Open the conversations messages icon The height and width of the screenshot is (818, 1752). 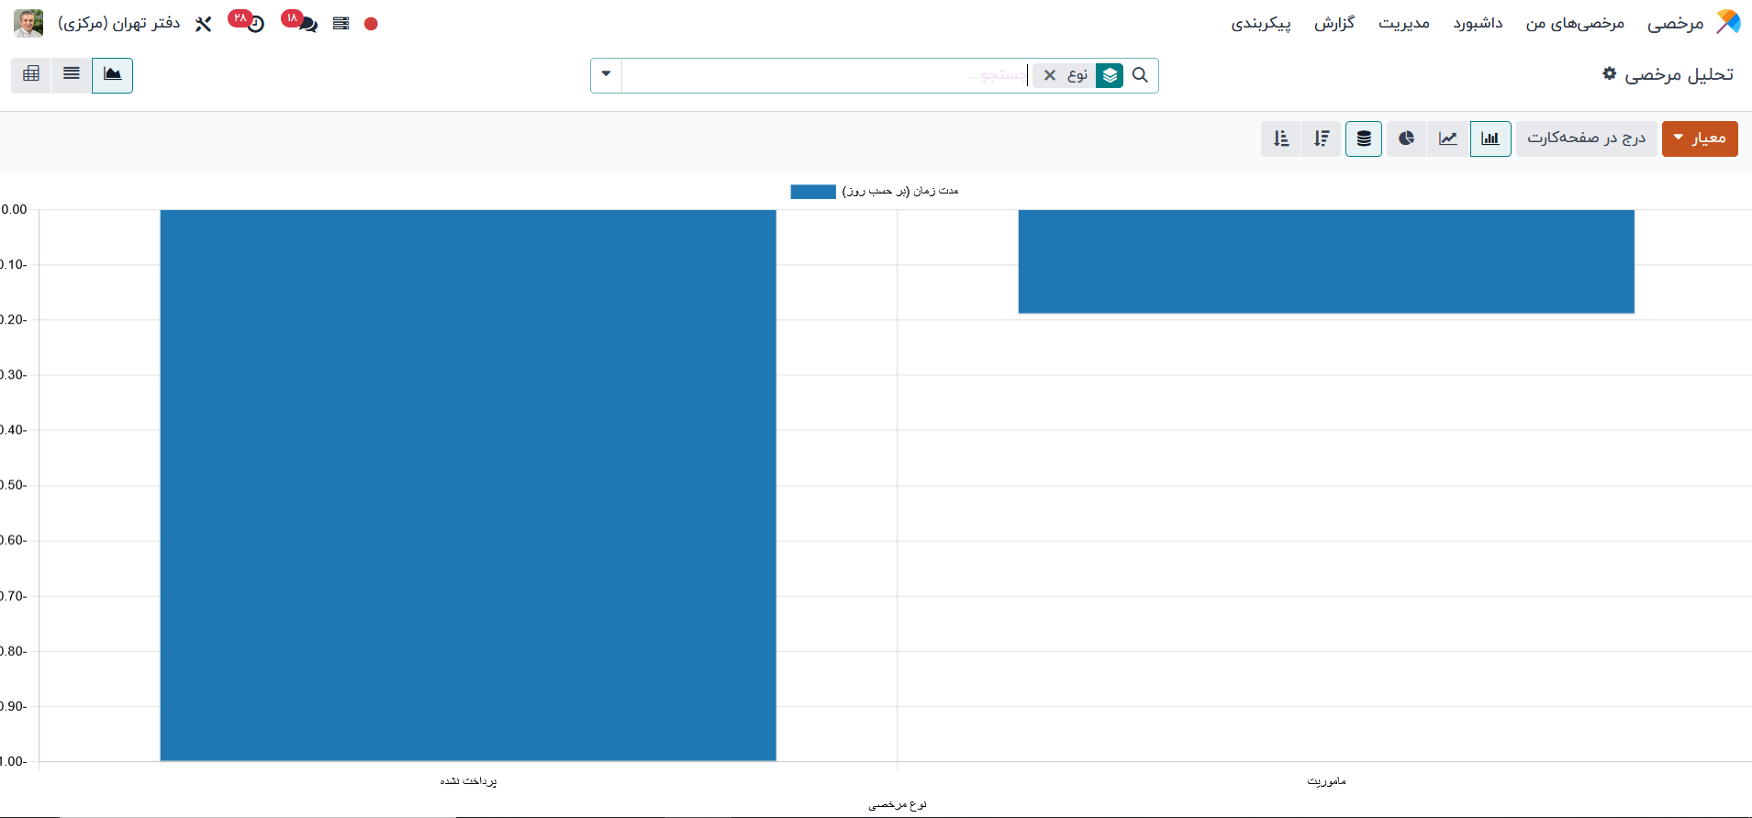pyautogui.click(x=306, y=24)
